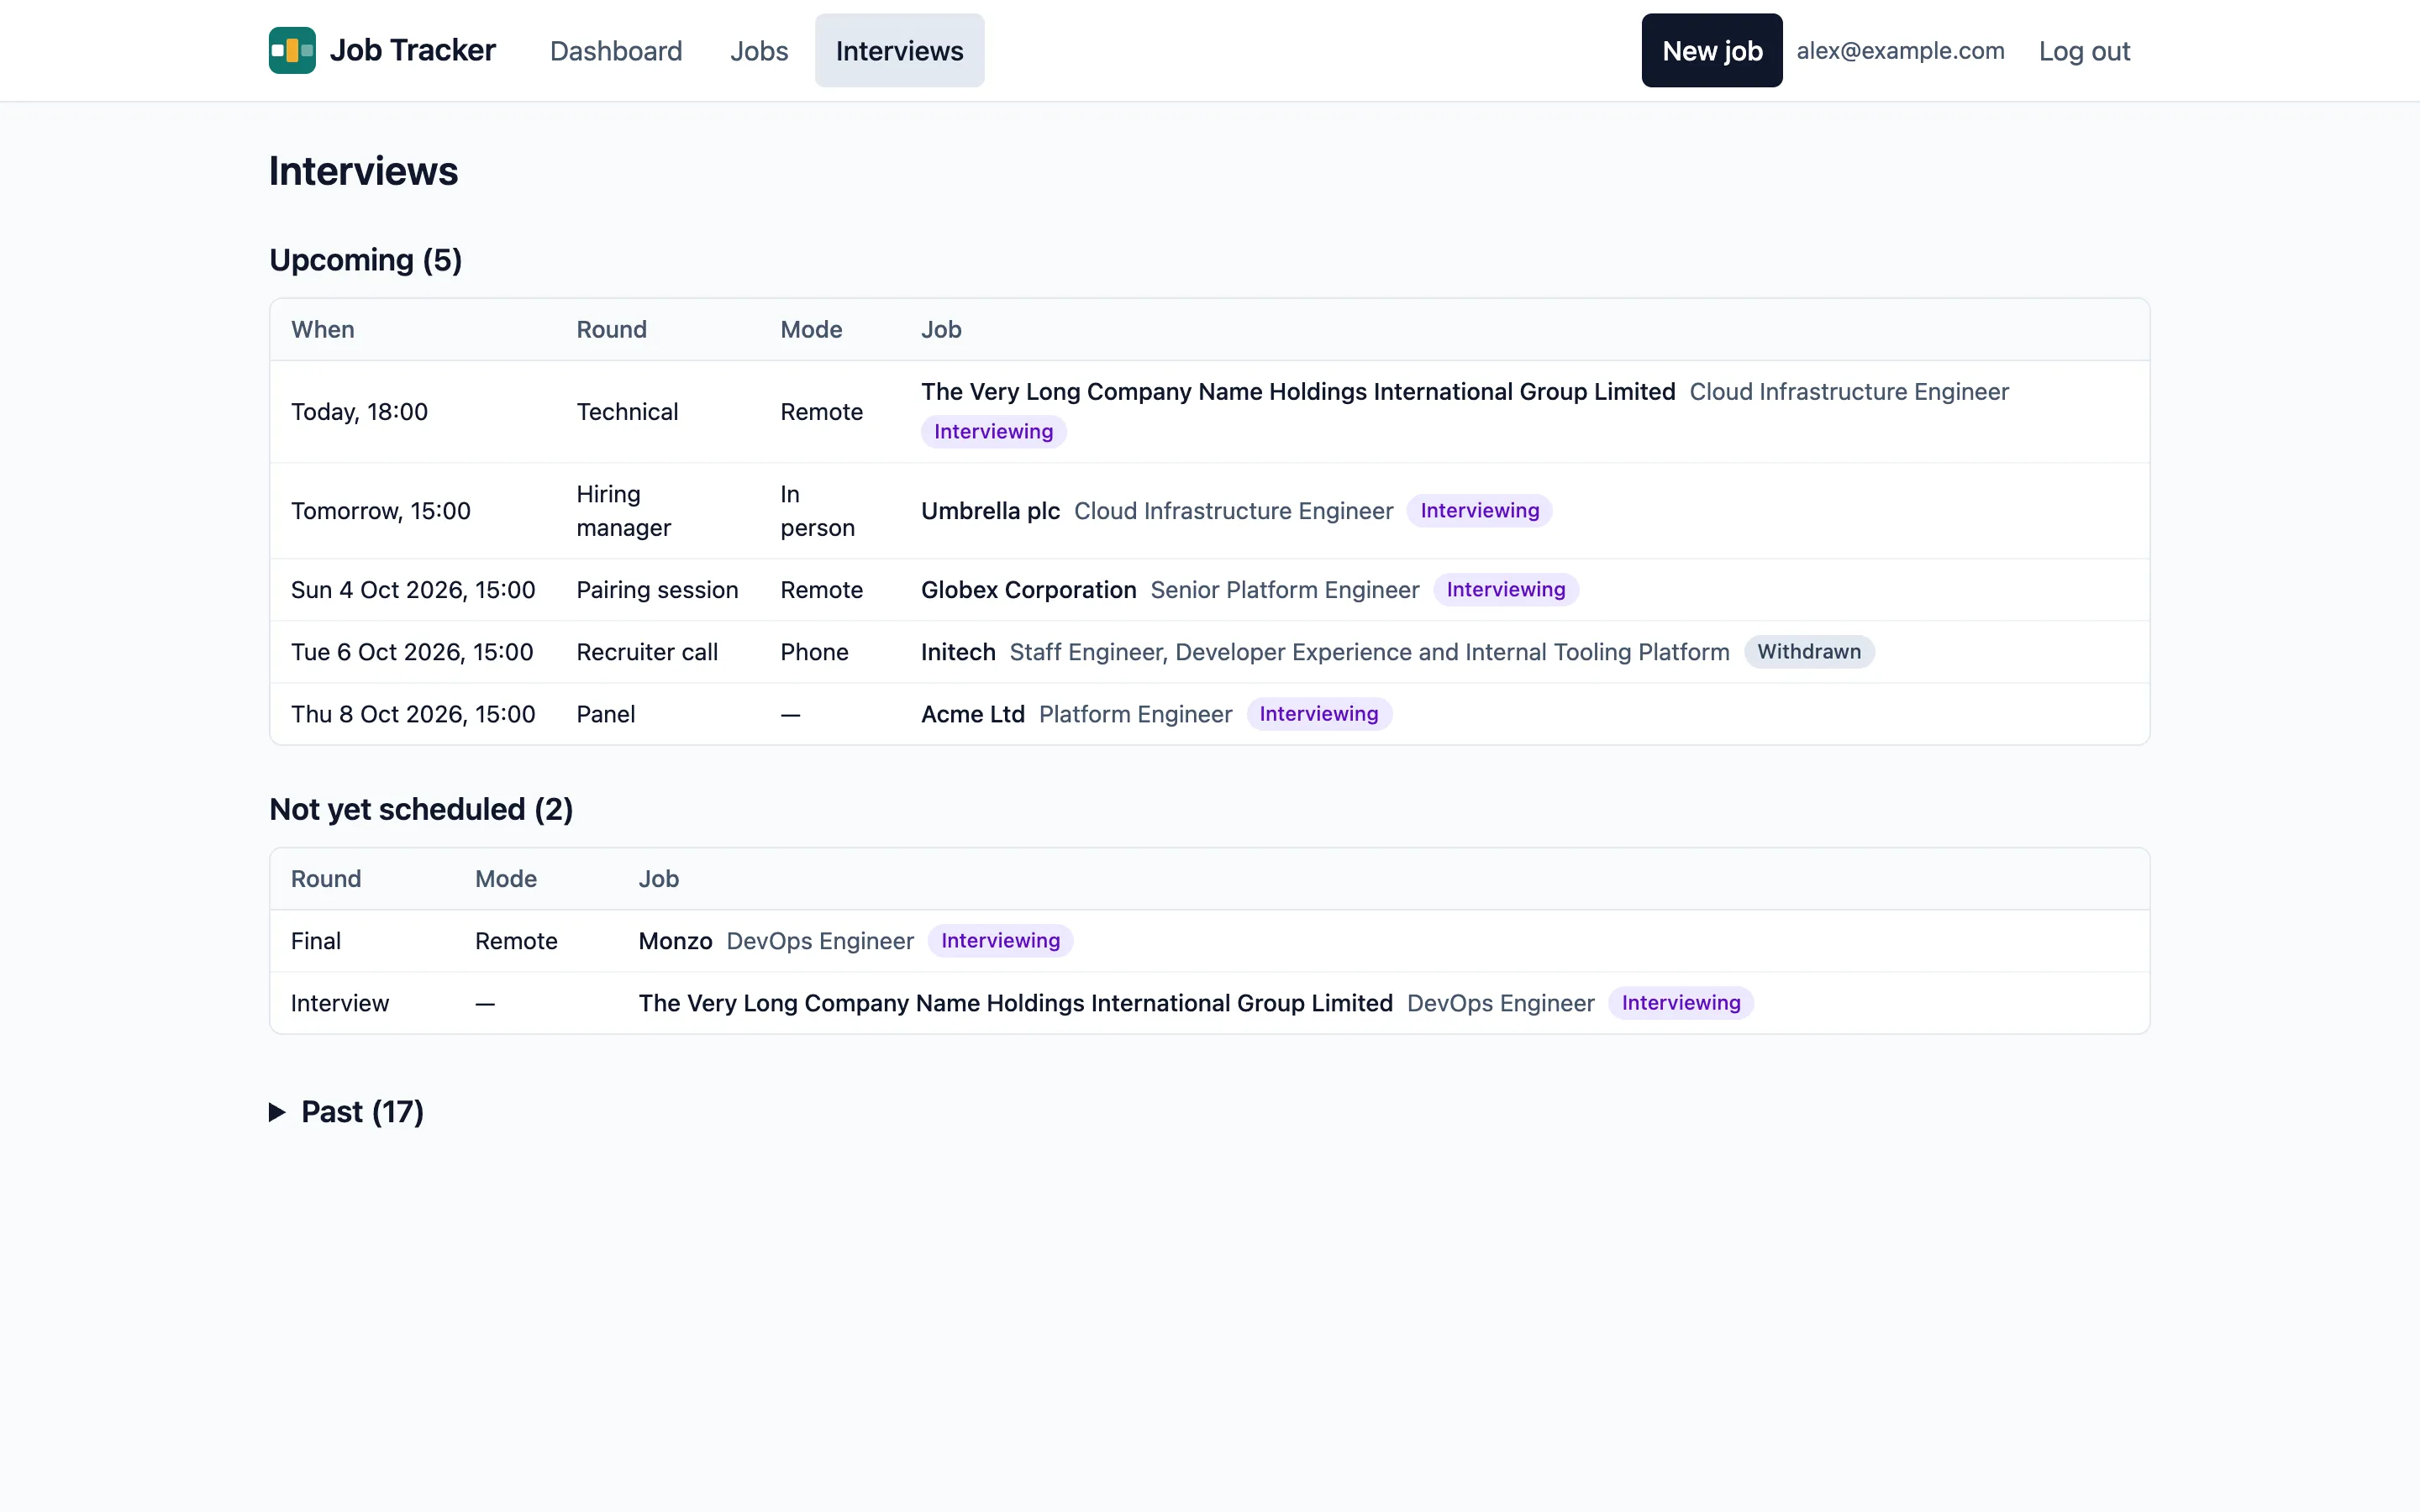The image size is (2420, 1512).
Task: Open the Initech job entry
Action: (x=958, y=652)
